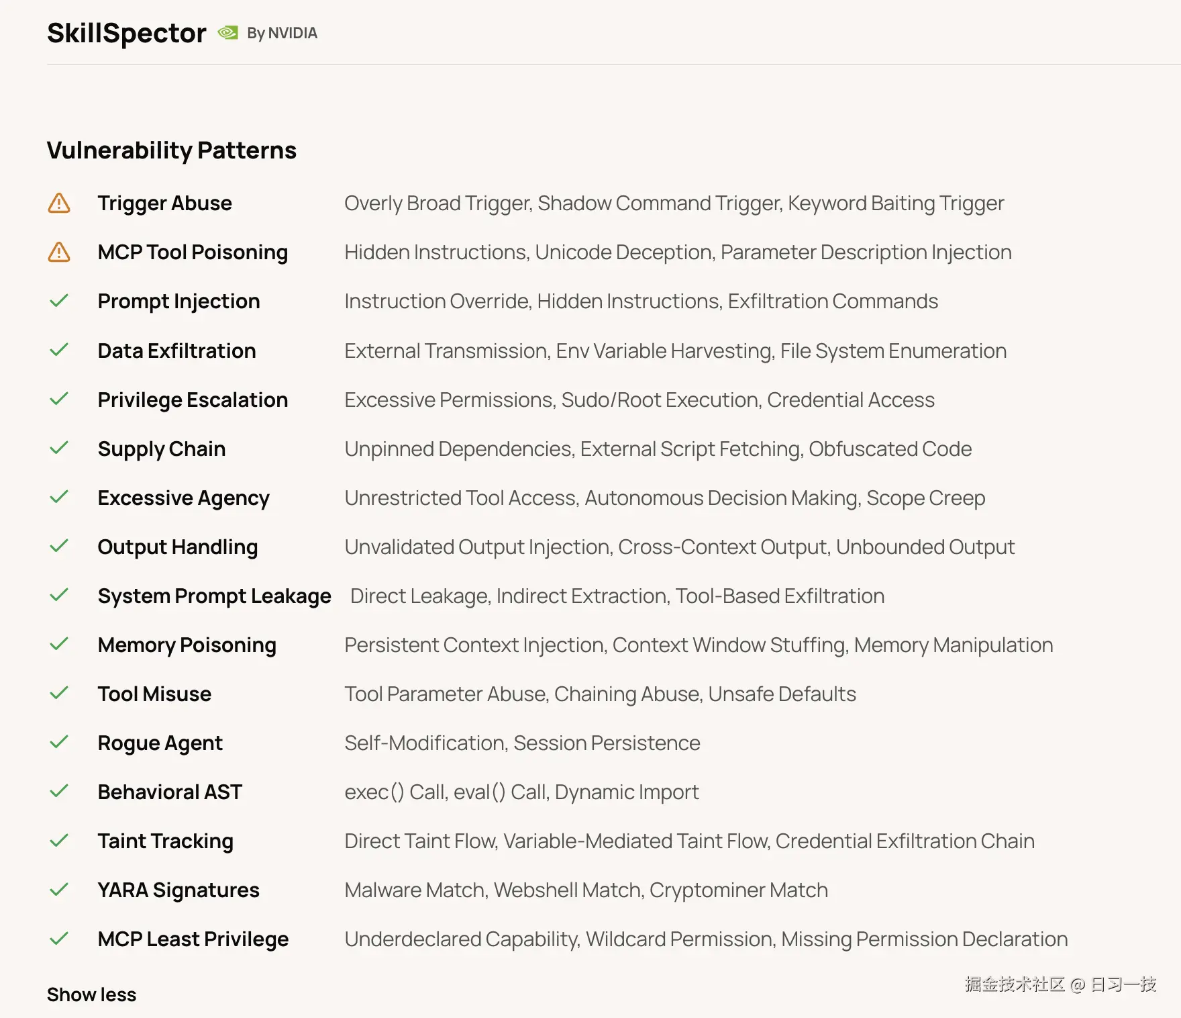Collapse the list with Show less
This screenshot has height=1018, width=1181.
pyautogui.click(x=91, y=994)
